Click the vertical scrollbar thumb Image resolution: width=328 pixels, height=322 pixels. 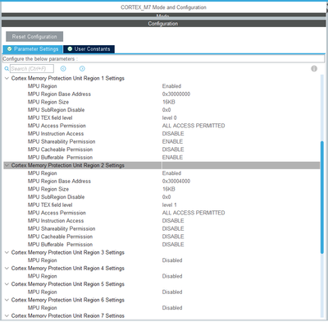point(322,197)
